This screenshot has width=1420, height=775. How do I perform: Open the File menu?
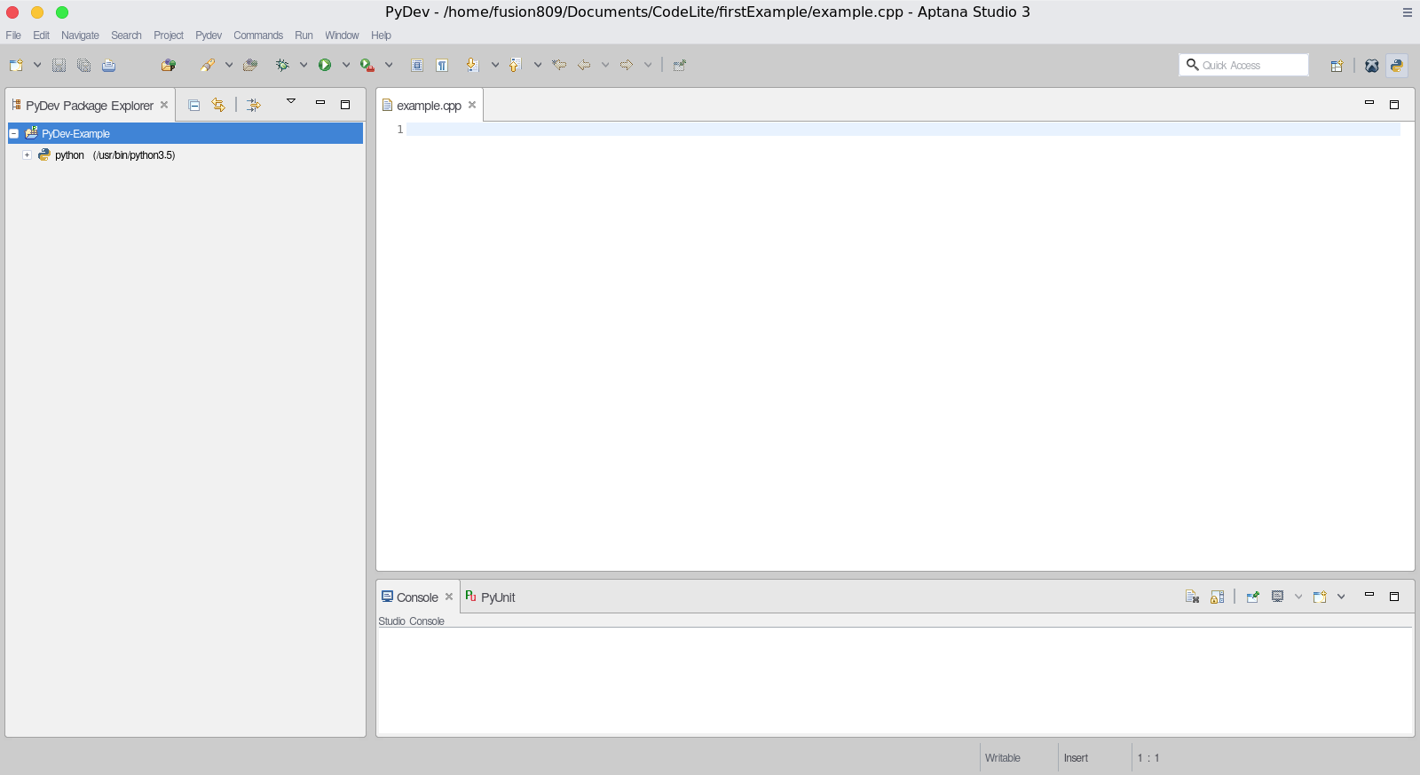pos(13,36)
